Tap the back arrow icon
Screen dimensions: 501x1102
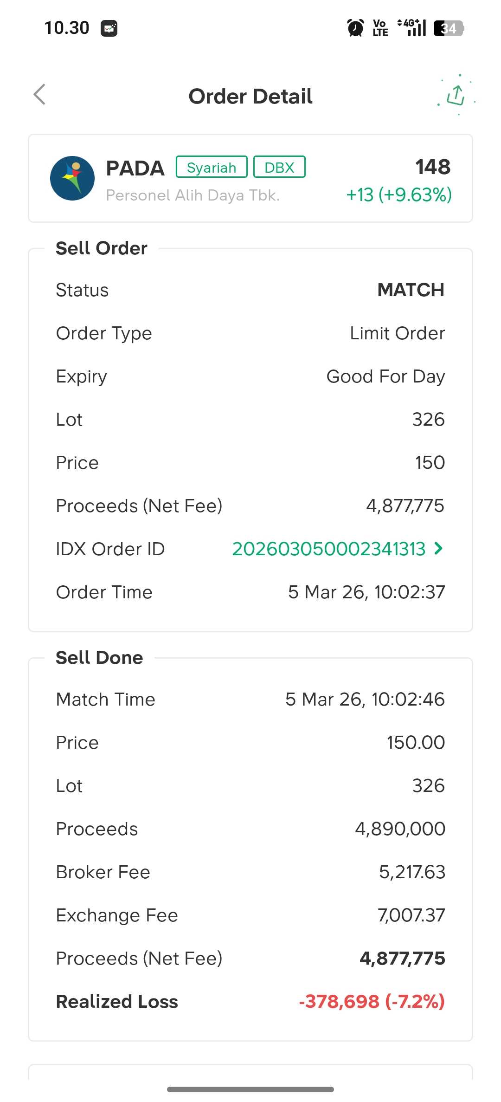click(x=40, y=95)
